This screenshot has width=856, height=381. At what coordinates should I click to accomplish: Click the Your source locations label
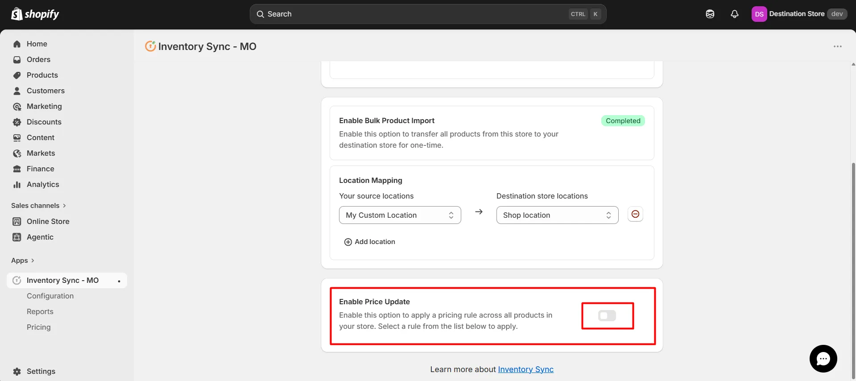pyautogui.click(x=376, y=196)
